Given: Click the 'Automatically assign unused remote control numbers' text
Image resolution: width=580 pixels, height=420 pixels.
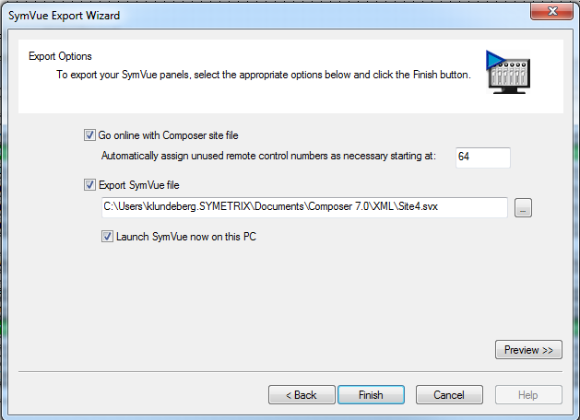Looking at the screenshot, I should 268,156.
